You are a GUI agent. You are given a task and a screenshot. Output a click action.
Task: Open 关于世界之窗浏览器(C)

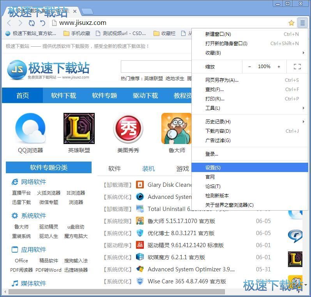click(250, 205)
